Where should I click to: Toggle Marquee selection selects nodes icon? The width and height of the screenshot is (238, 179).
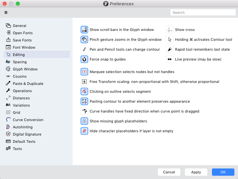(84, 72)
